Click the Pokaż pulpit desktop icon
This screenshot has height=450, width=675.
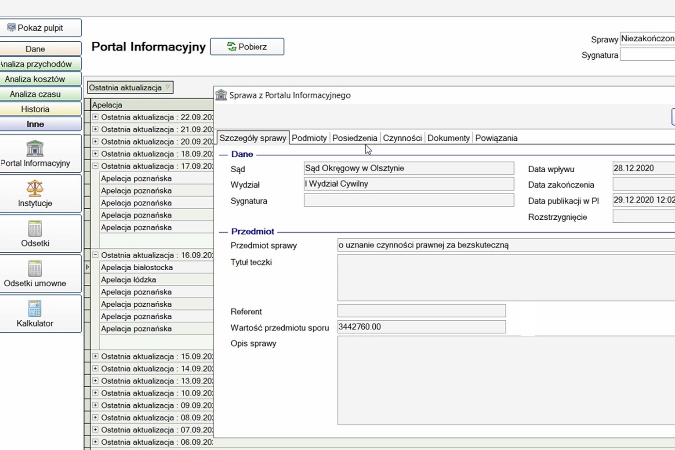11,28
